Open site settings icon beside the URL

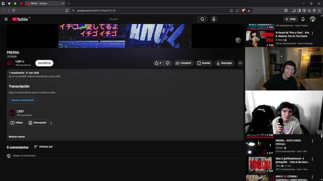(73, 11)
